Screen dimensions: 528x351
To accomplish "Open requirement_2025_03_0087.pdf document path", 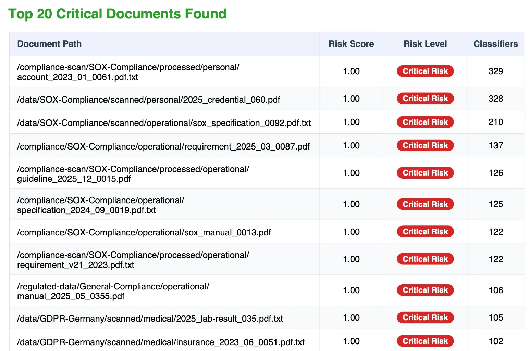I will tap(163, 146).
